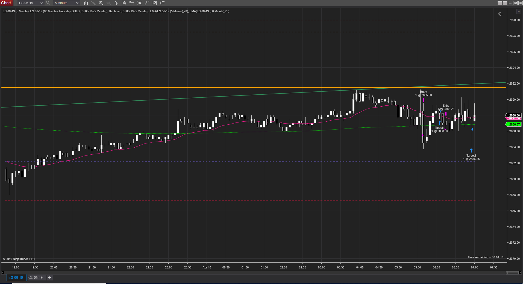Screen dimensions: 523x284
Task: Click the instrument search magnifier icon
Action: click(x=48, y=3)
